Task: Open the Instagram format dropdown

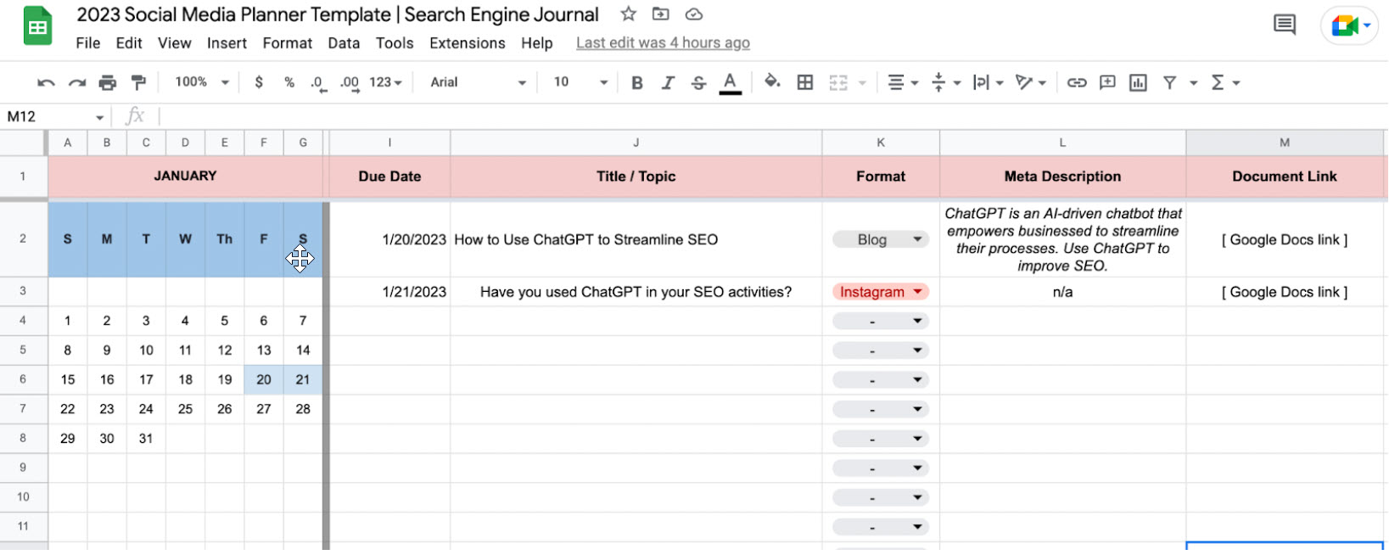Action: point(880,292)
